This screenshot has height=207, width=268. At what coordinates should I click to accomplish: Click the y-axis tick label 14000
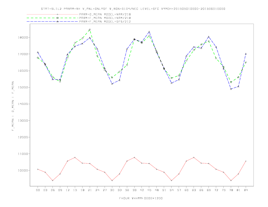23,104
